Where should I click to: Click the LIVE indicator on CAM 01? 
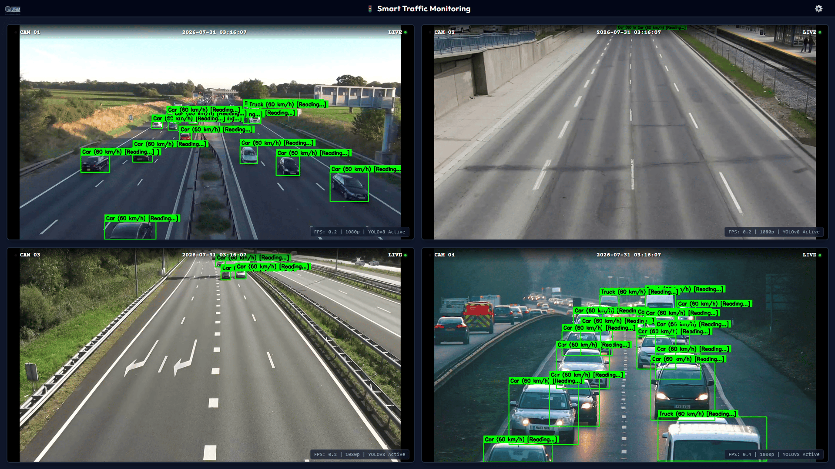pos(397,32)
